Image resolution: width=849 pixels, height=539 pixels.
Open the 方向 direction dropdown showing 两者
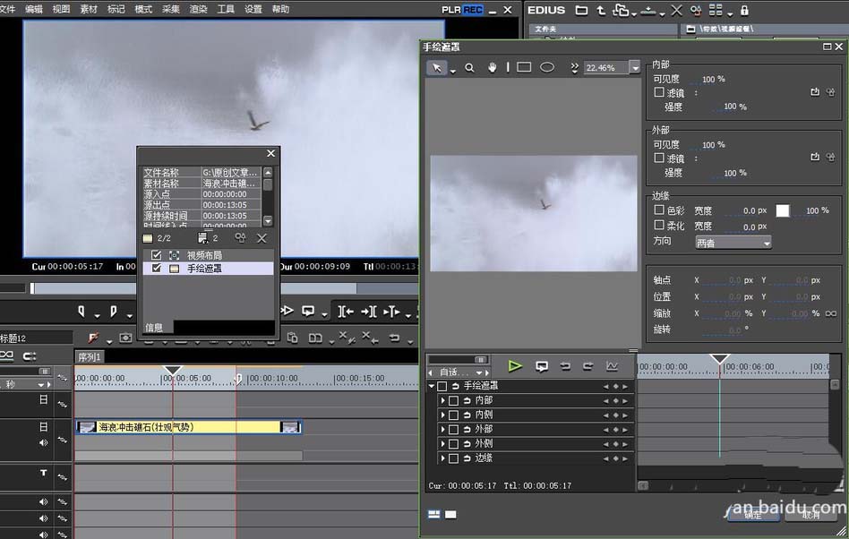click(733, 243)
